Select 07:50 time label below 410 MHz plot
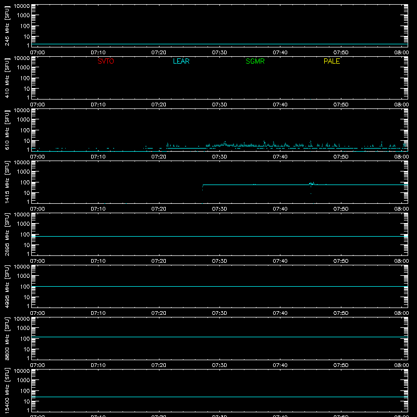Image resolution: width=417 pixels, height=417 pixels. 341,105
